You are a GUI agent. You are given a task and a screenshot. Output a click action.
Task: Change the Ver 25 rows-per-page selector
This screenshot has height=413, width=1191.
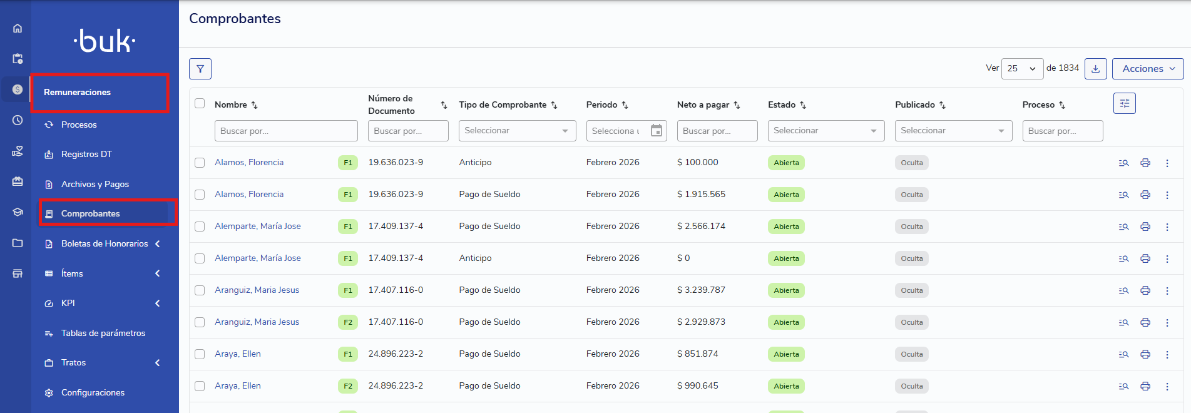pyautogui.click(x=1021, y=69)
